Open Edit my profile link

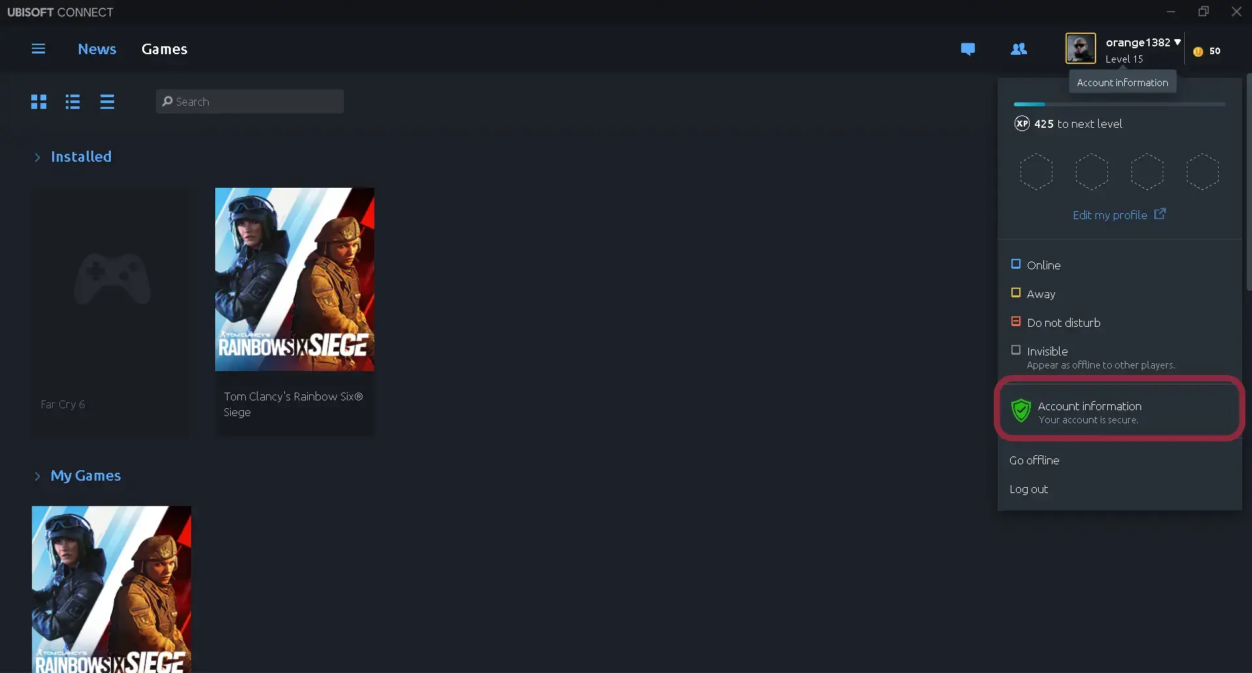pyautogui.click(x=1110, y=215)
